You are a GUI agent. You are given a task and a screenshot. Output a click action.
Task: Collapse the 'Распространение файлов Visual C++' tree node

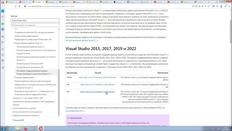14,43
